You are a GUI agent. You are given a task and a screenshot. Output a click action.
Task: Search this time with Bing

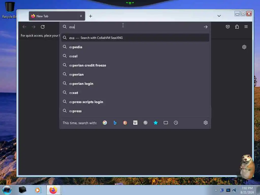point(115,123)
